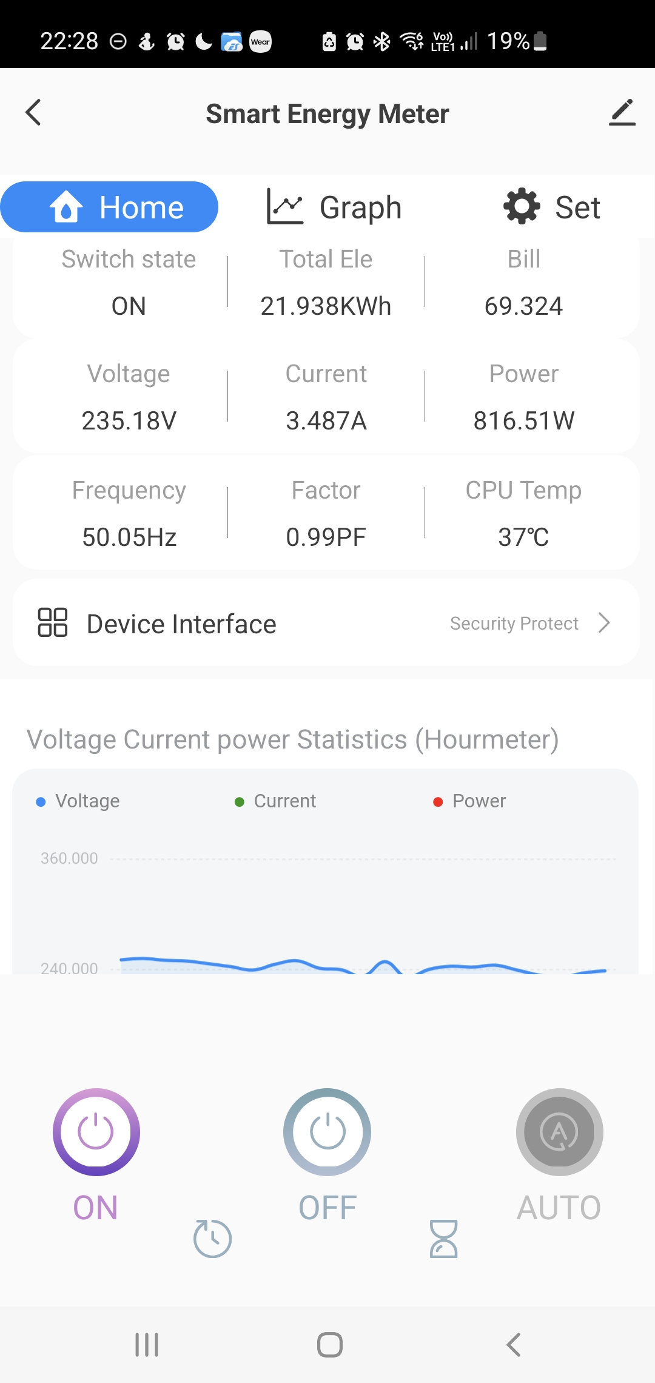Open Android recent apps button
This screenshot has width=655, height=1383.
point(147,1345)
